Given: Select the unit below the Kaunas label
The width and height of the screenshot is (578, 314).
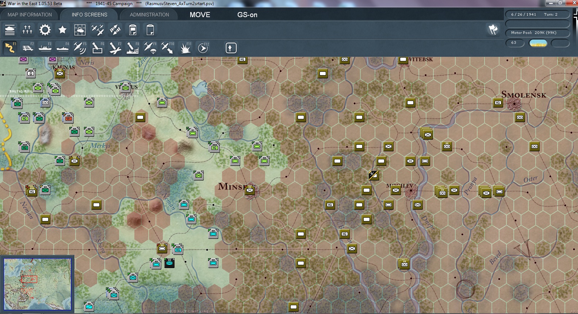Looking at the screenshot, I should coord(60,74).
